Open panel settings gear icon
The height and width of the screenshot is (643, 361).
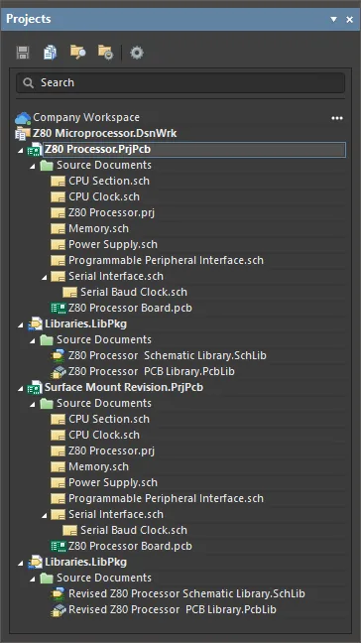137,53
